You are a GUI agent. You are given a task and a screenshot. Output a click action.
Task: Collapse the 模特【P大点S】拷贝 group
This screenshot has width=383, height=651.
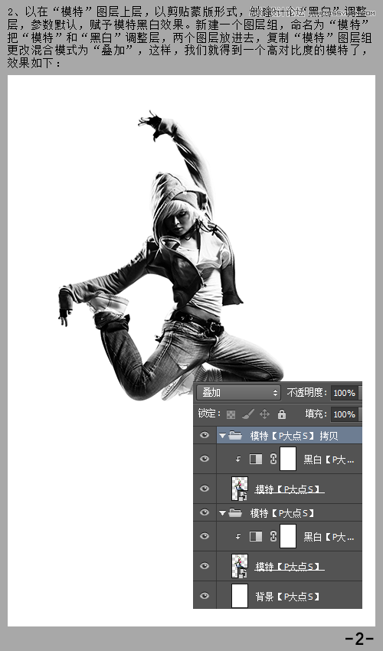[222, 436]
